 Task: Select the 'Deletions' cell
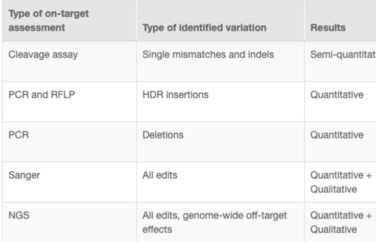163,135
